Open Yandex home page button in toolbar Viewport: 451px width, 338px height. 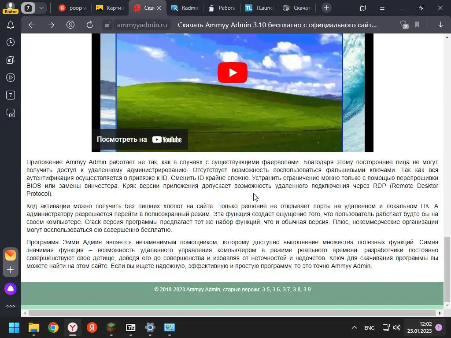70,25
